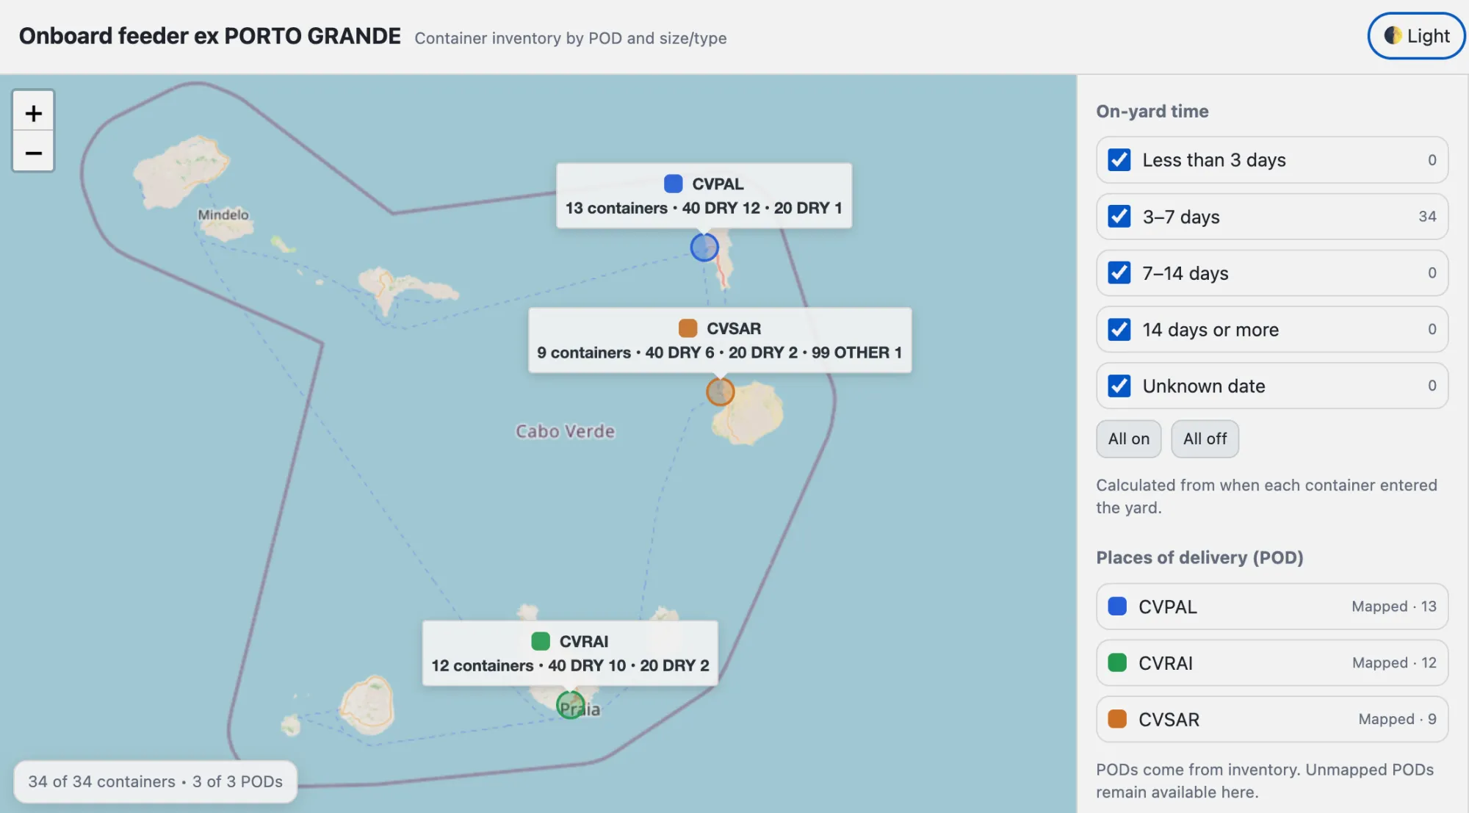
Task: Select CVRAI in the POD list
Action: click(x=1271, y=663)
